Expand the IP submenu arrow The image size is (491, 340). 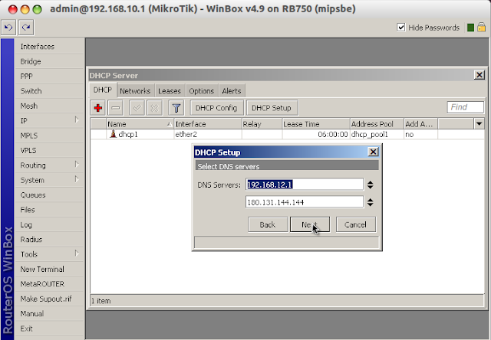(x=77, y=120)
